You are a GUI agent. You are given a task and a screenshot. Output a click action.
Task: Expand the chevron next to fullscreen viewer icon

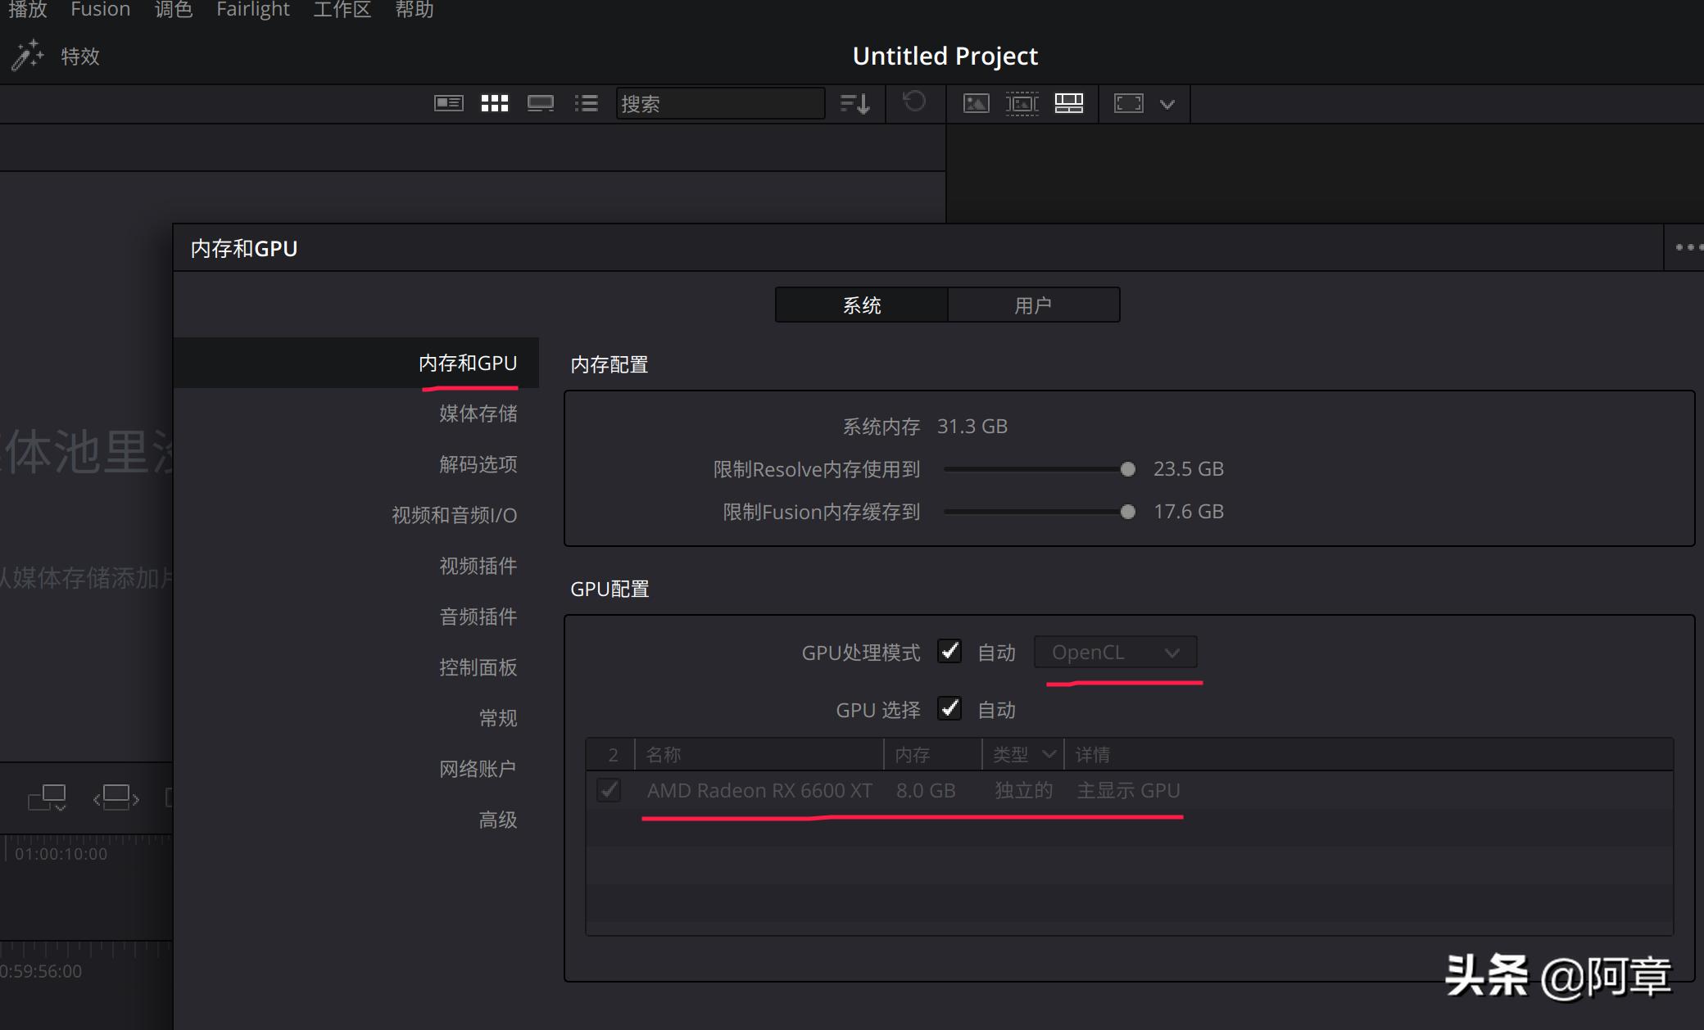click(x=1167, y=103)
